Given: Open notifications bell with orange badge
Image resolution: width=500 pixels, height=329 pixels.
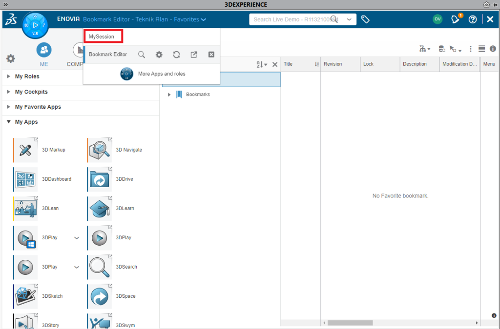Looking at the screenshot, I should [456, 19].
